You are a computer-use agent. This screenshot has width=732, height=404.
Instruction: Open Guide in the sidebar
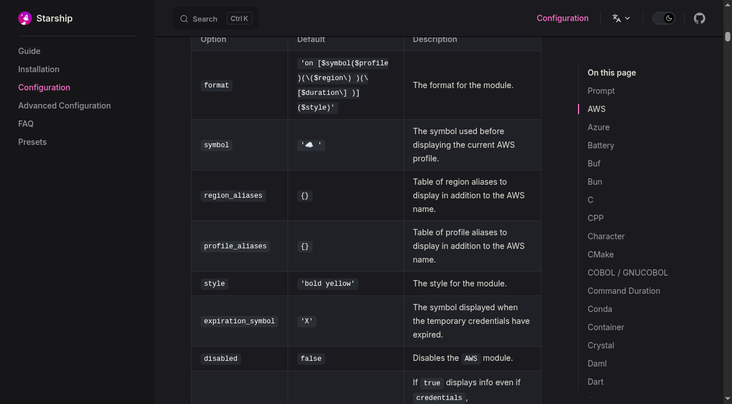[x=29, y=51]
